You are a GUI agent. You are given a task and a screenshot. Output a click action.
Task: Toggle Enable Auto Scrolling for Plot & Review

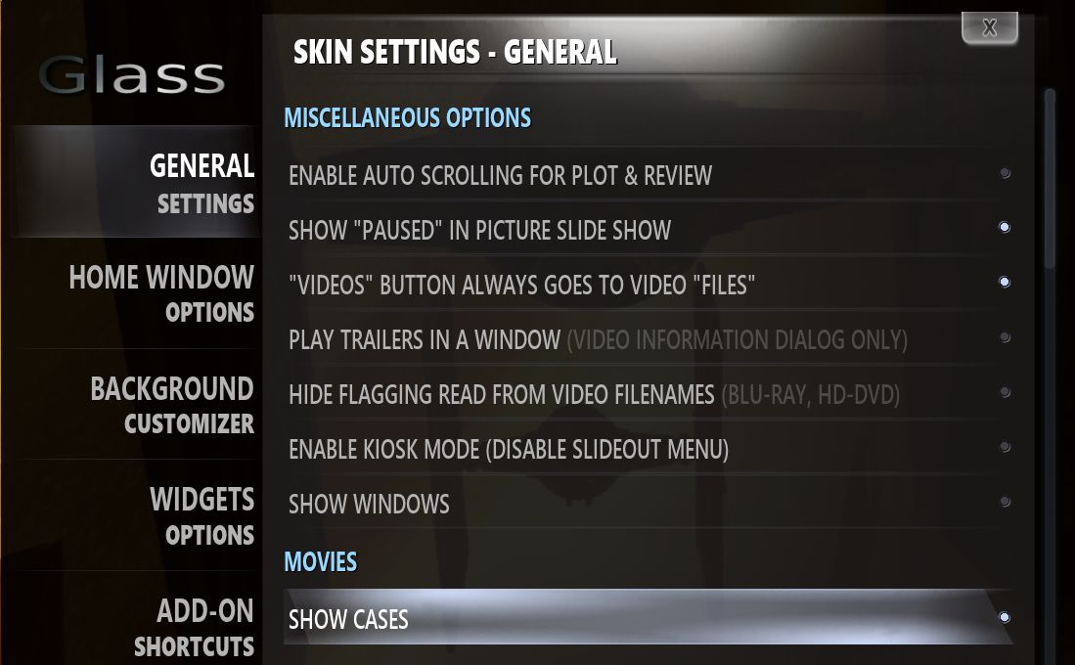tap(1005, 174)
